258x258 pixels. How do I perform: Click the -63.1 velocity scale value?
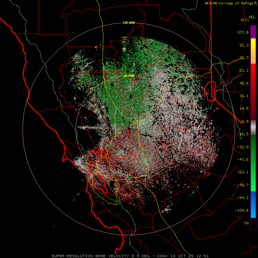point(243,172)
